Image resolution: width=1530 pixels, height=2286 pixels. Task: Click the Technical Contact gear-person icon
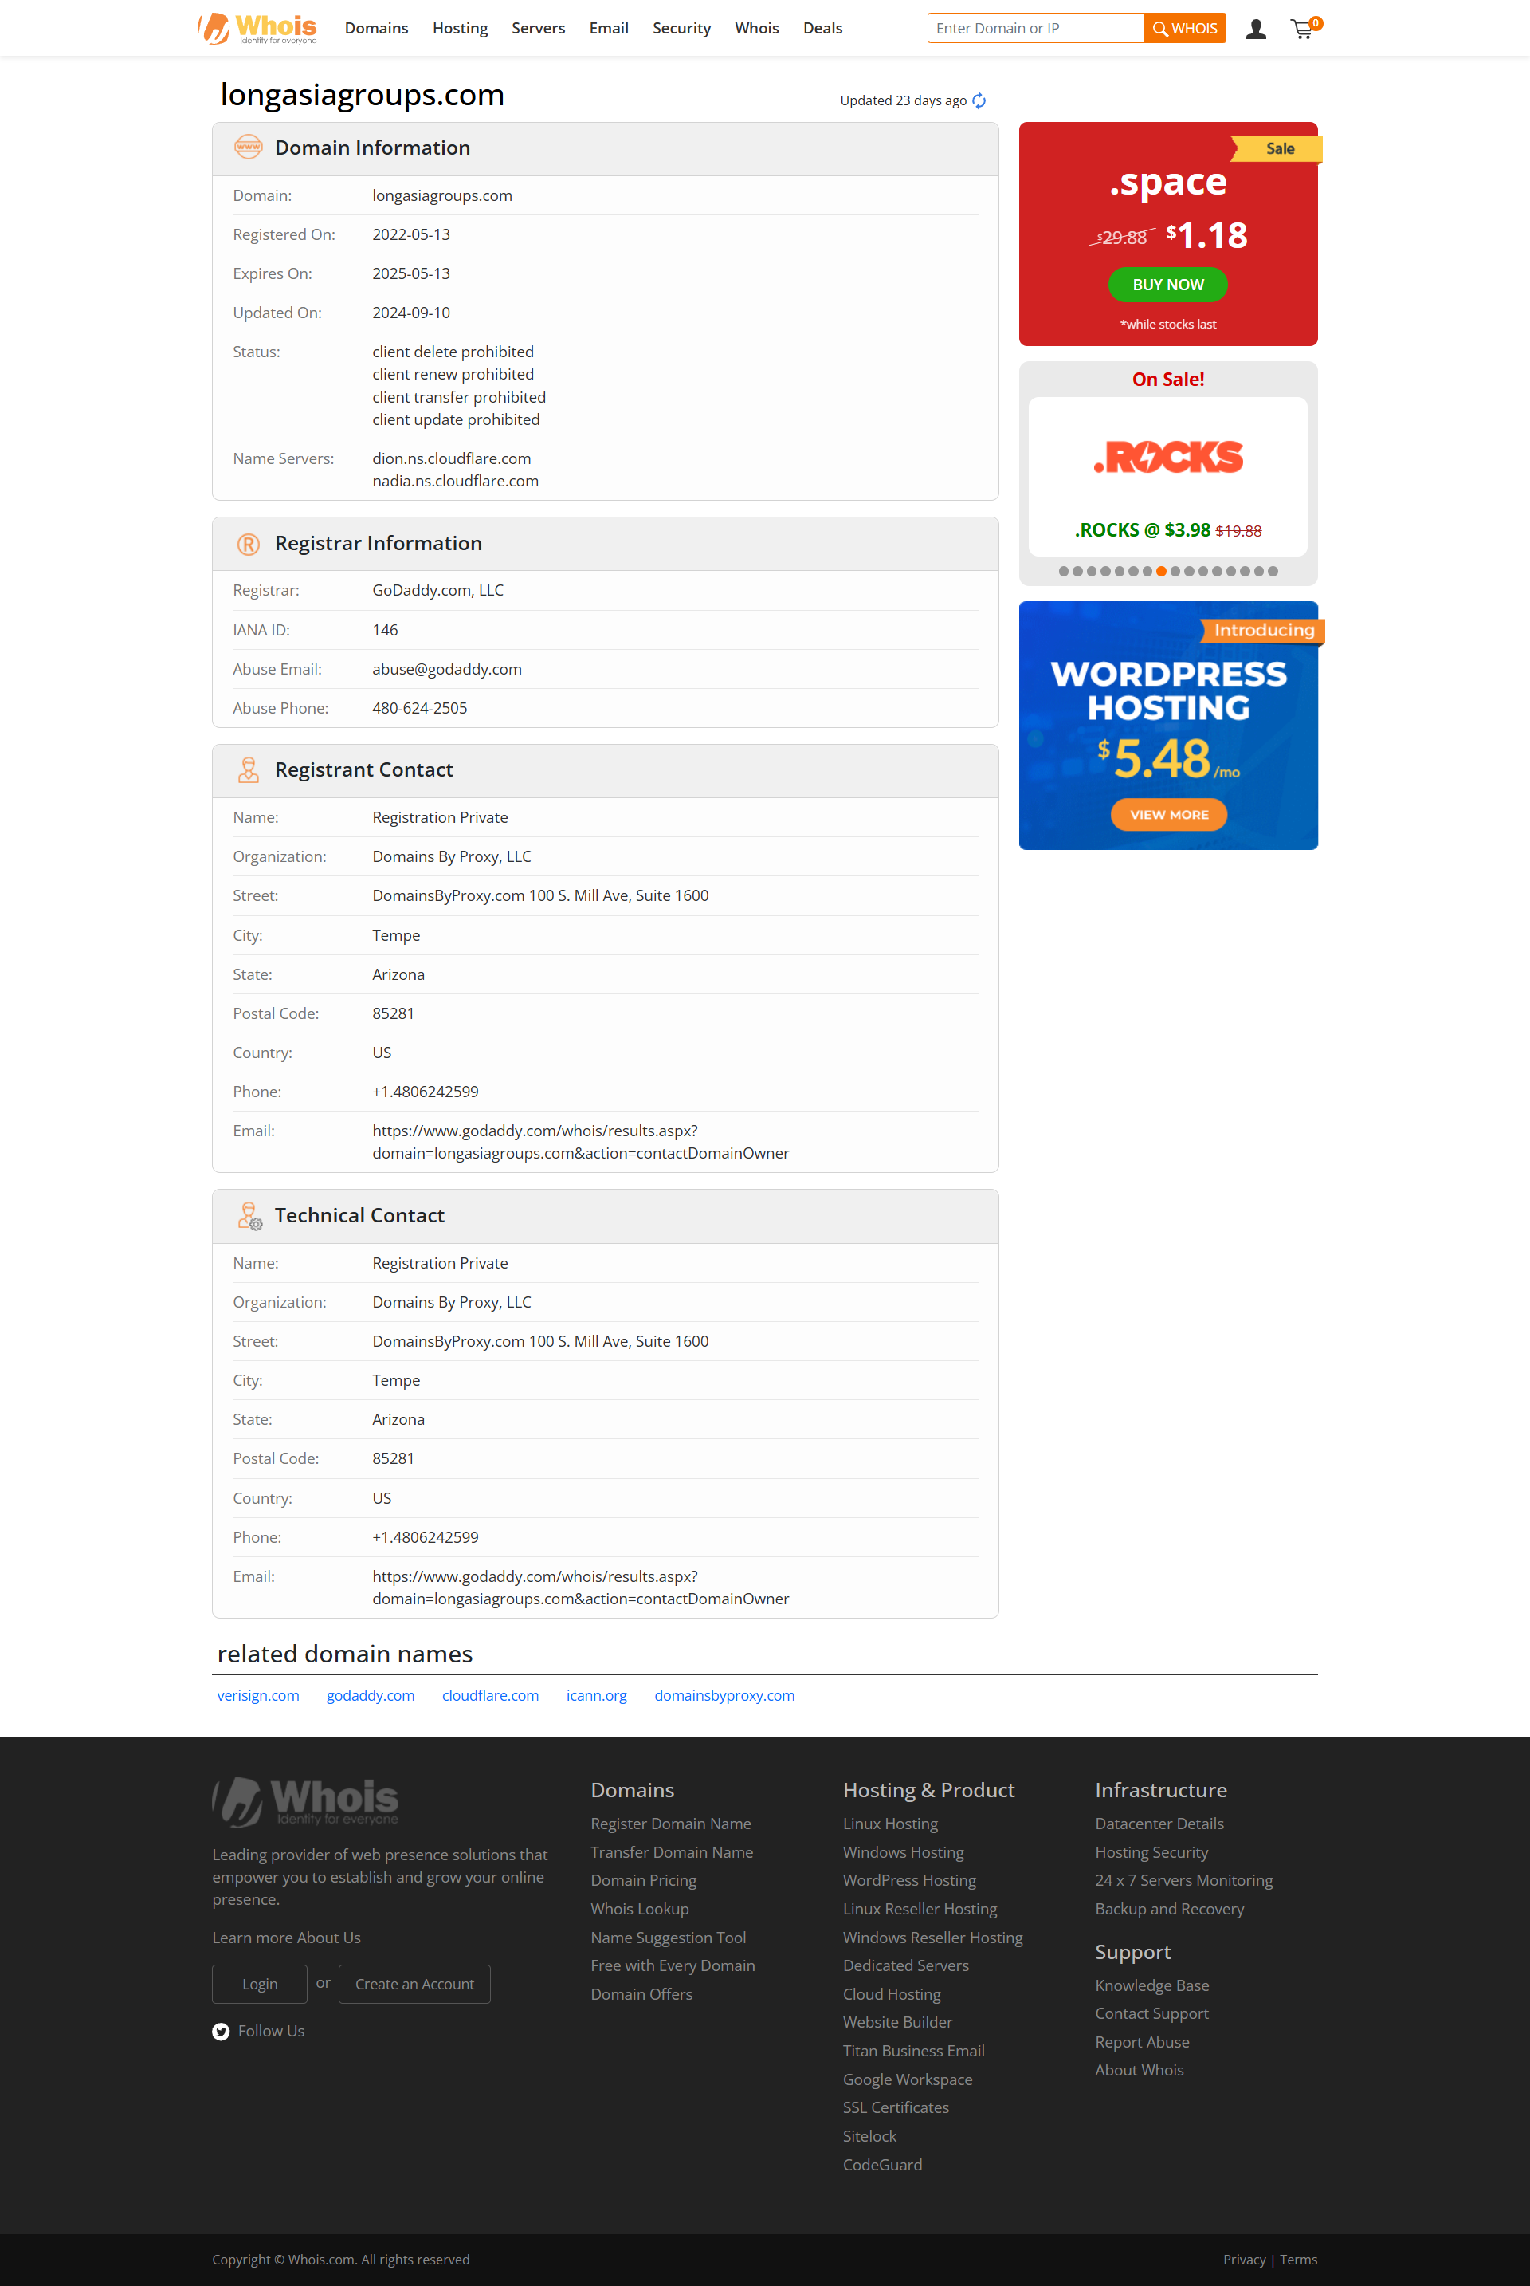click(249, 1216)
